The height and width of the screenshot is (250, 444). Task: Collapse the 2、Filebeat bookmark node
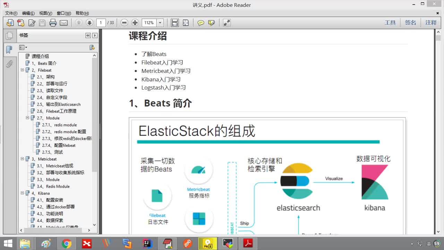coord(22,70)
